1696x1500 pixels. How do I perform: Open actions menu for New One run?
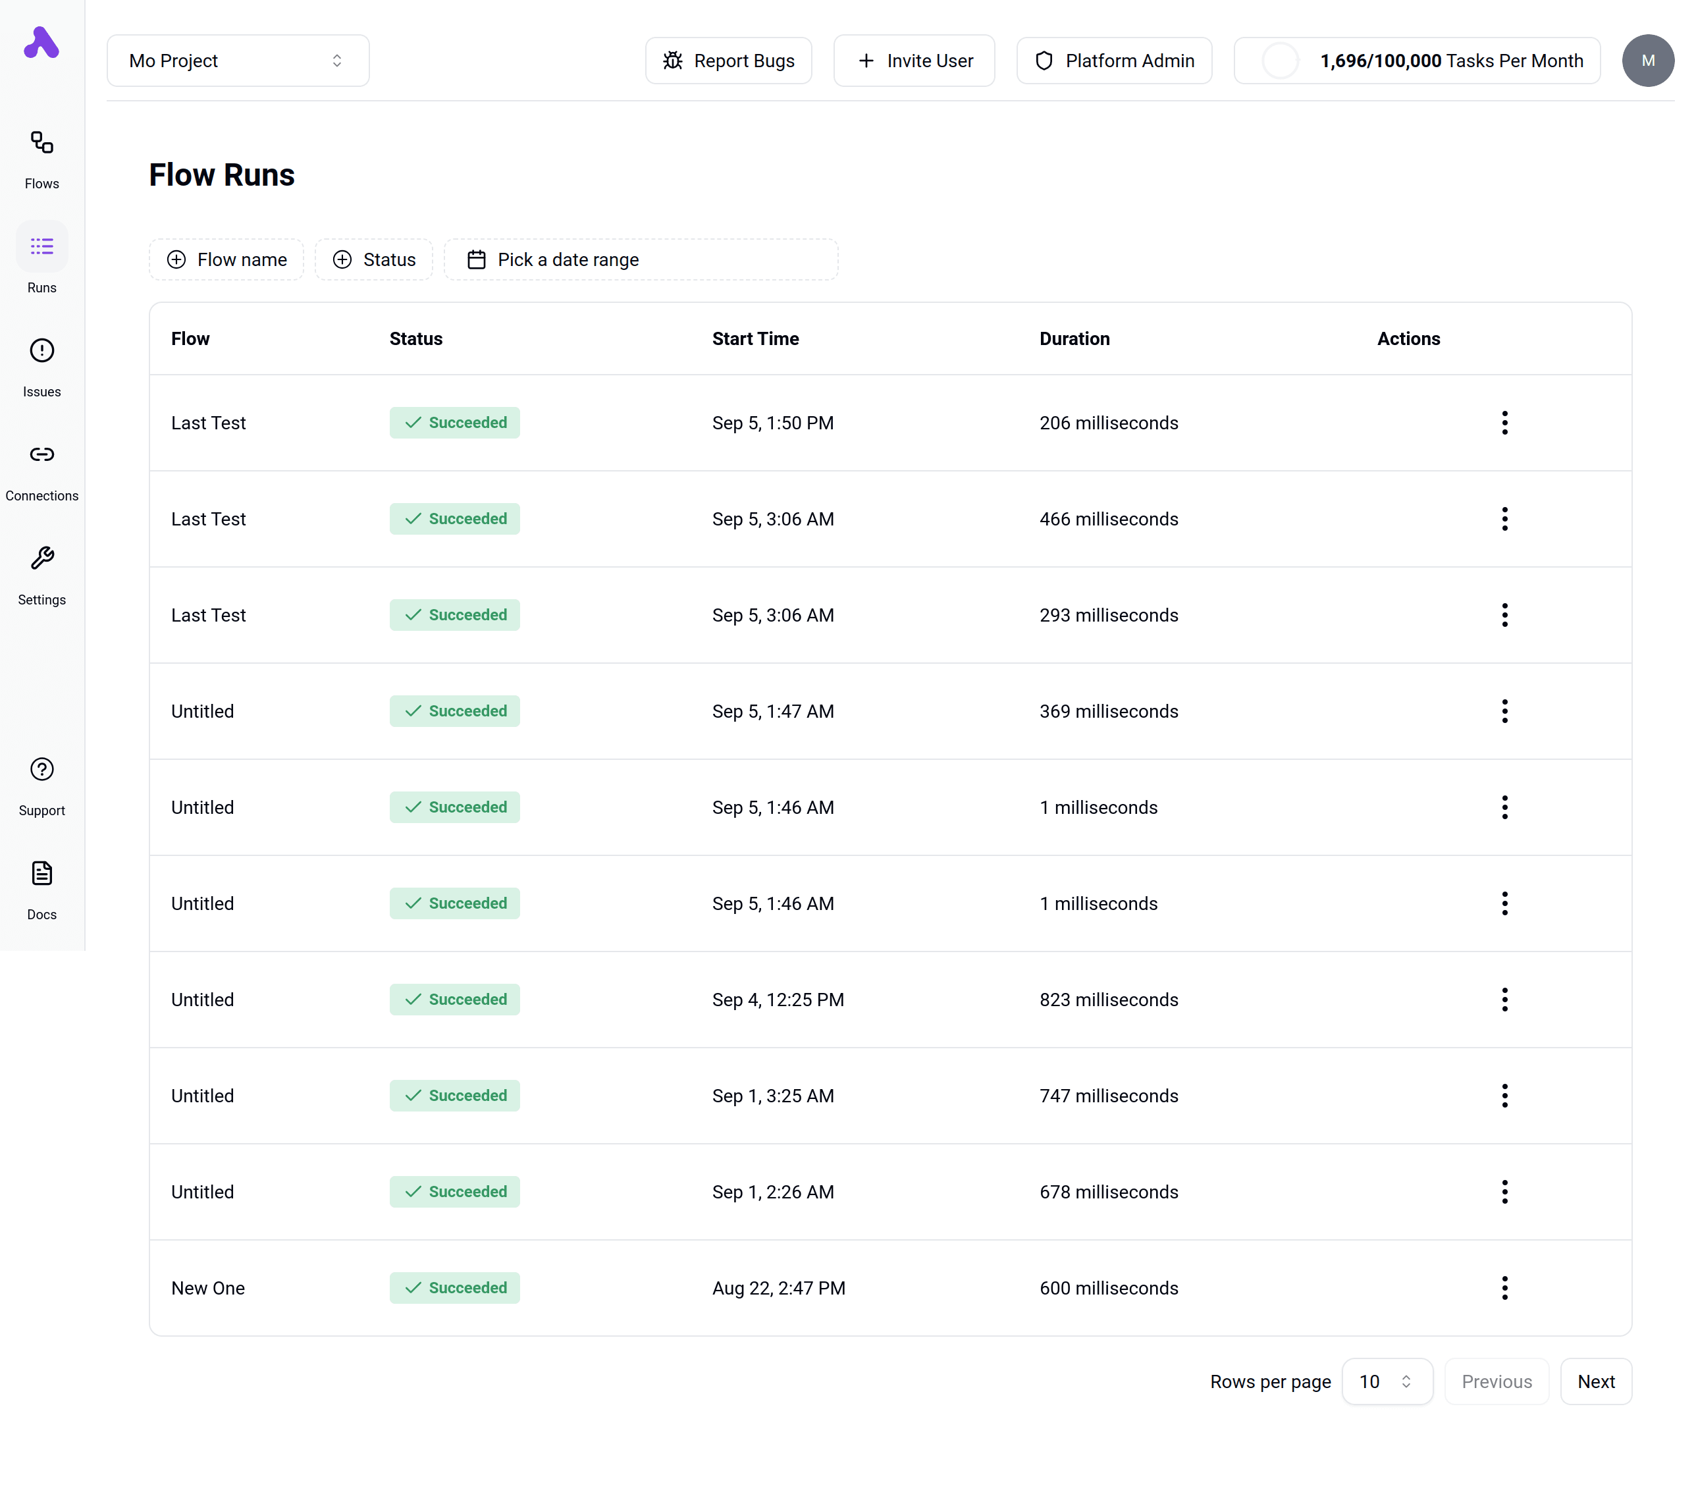tap(1504, 1289)
